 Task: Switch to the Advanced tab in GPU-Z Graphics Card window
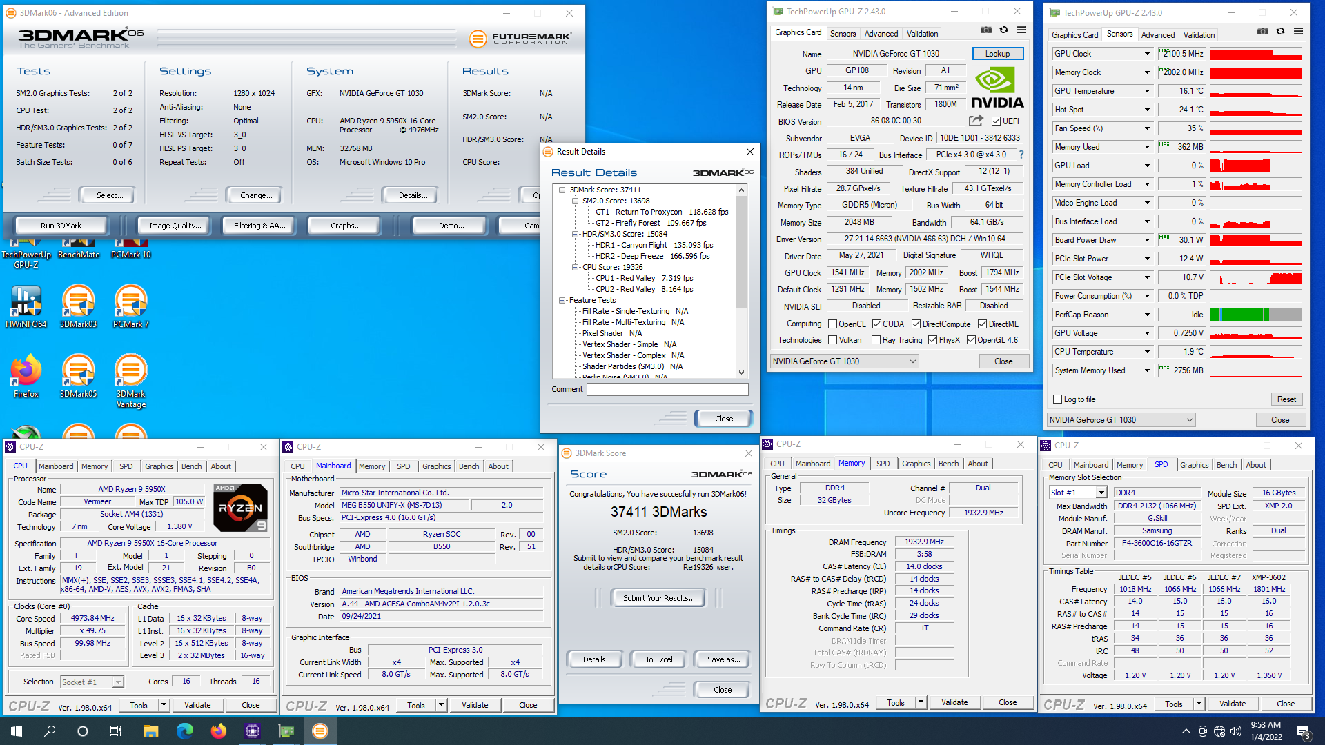[x=881, y=33]
